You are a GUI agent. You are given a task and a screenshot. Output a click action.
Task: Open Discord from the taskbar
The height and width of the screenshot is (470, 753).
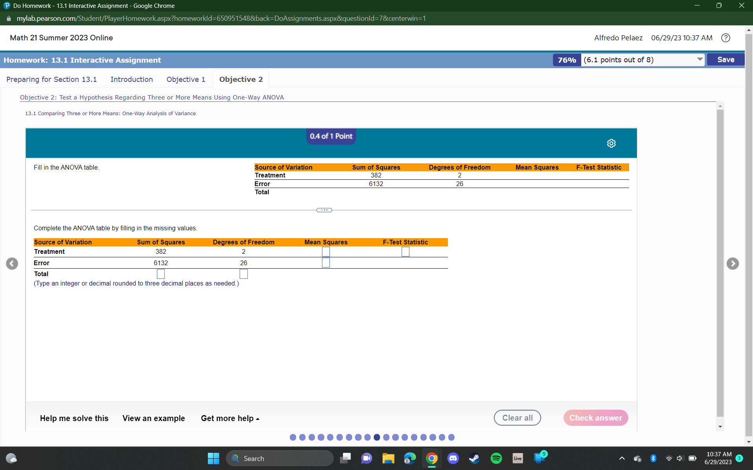pyautogui.click(x=453, y=458)
